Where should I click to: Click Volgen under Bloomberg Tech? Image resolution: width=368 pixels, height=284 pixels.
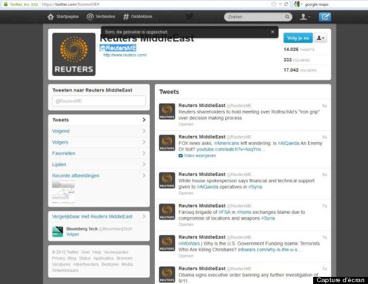[x=72, y=234]
